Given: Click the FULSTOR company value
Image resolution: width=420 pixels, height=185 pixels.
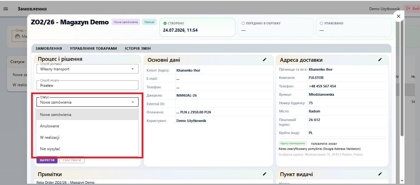Looking at the screenshot, I should 317,78.
